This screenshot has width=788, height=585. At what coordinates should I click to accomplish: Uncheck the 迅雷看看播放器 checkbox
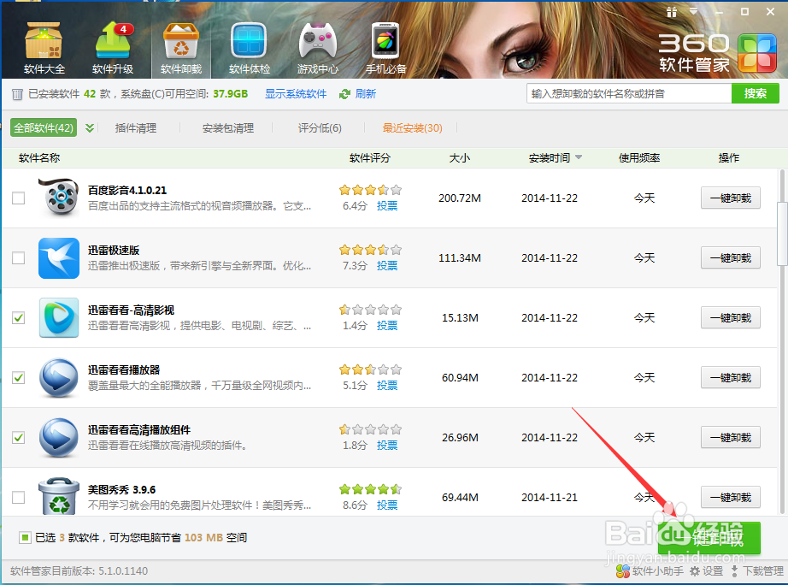pyautogui.click(x=19, y=377)
